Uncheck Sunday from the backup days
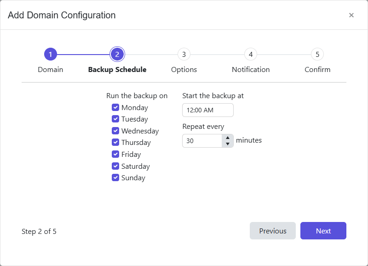 point(115,177)
